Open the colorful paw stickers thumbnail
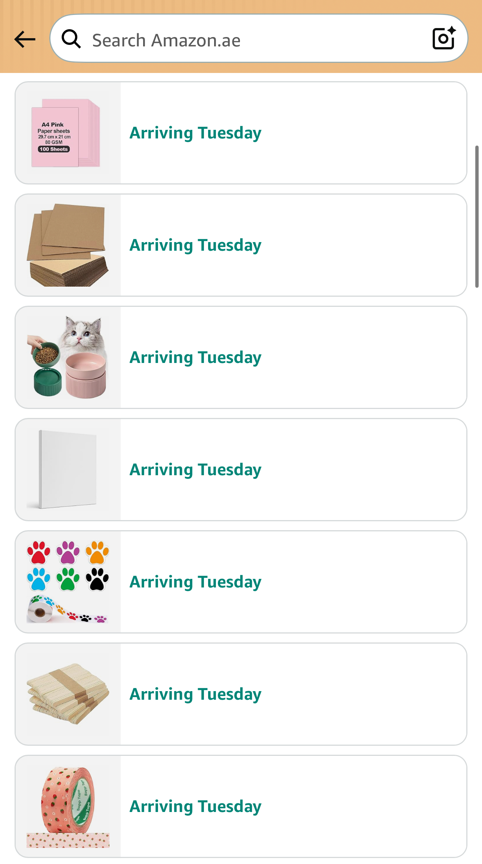Image resolution: width=482 pixels, height=864 pixels. point(68,582)
